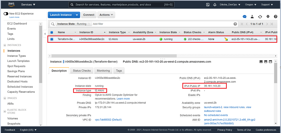281x133 pixels.
Task: Open Launch Instance dropdown arrow
Action: coord(77,15)
